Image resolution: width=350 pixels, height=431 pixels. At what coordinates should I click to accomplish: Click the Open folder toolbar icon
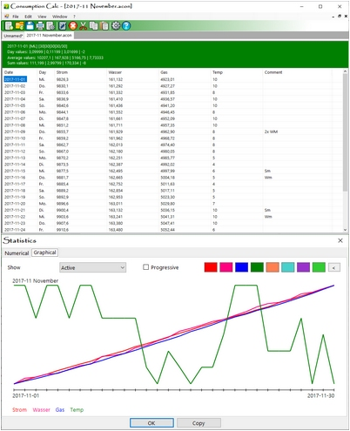(20, 26)
